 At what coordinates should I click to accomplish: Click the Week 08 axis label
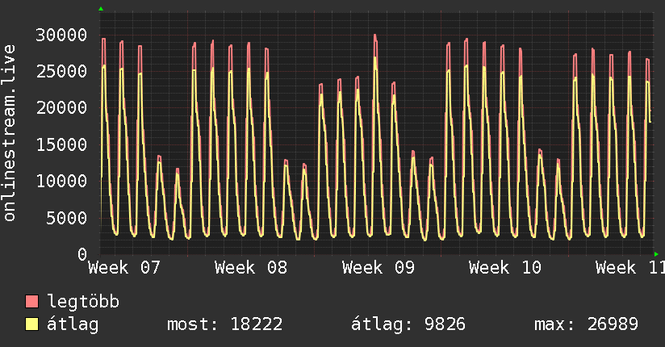point(251,268)
